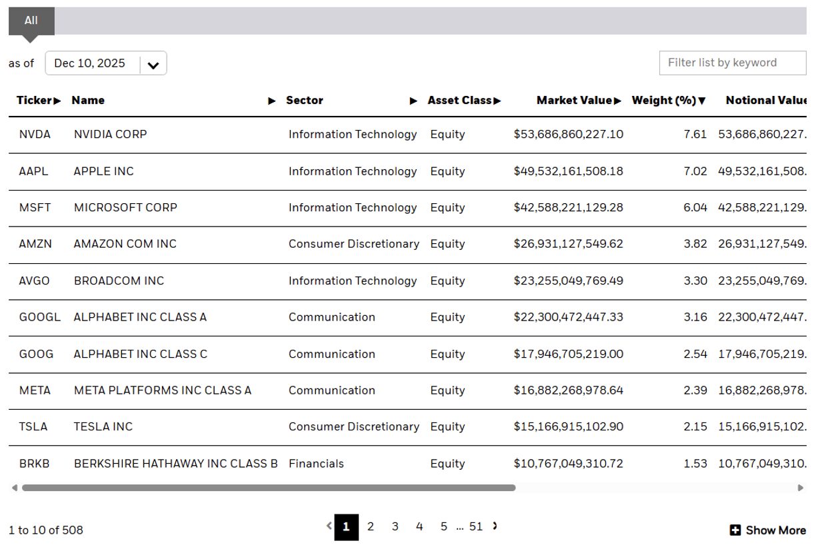The height and width of the screenshot is (557, 824).
Task: Select the NVDA ticker cell
Action: [35, 135]
